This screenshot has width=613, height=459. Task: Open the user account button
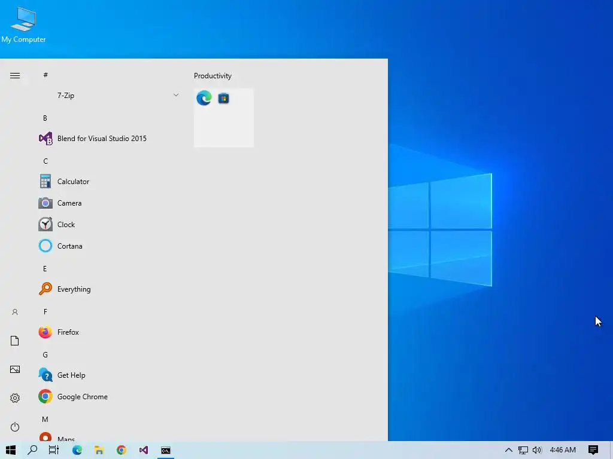tap(15, 312)
